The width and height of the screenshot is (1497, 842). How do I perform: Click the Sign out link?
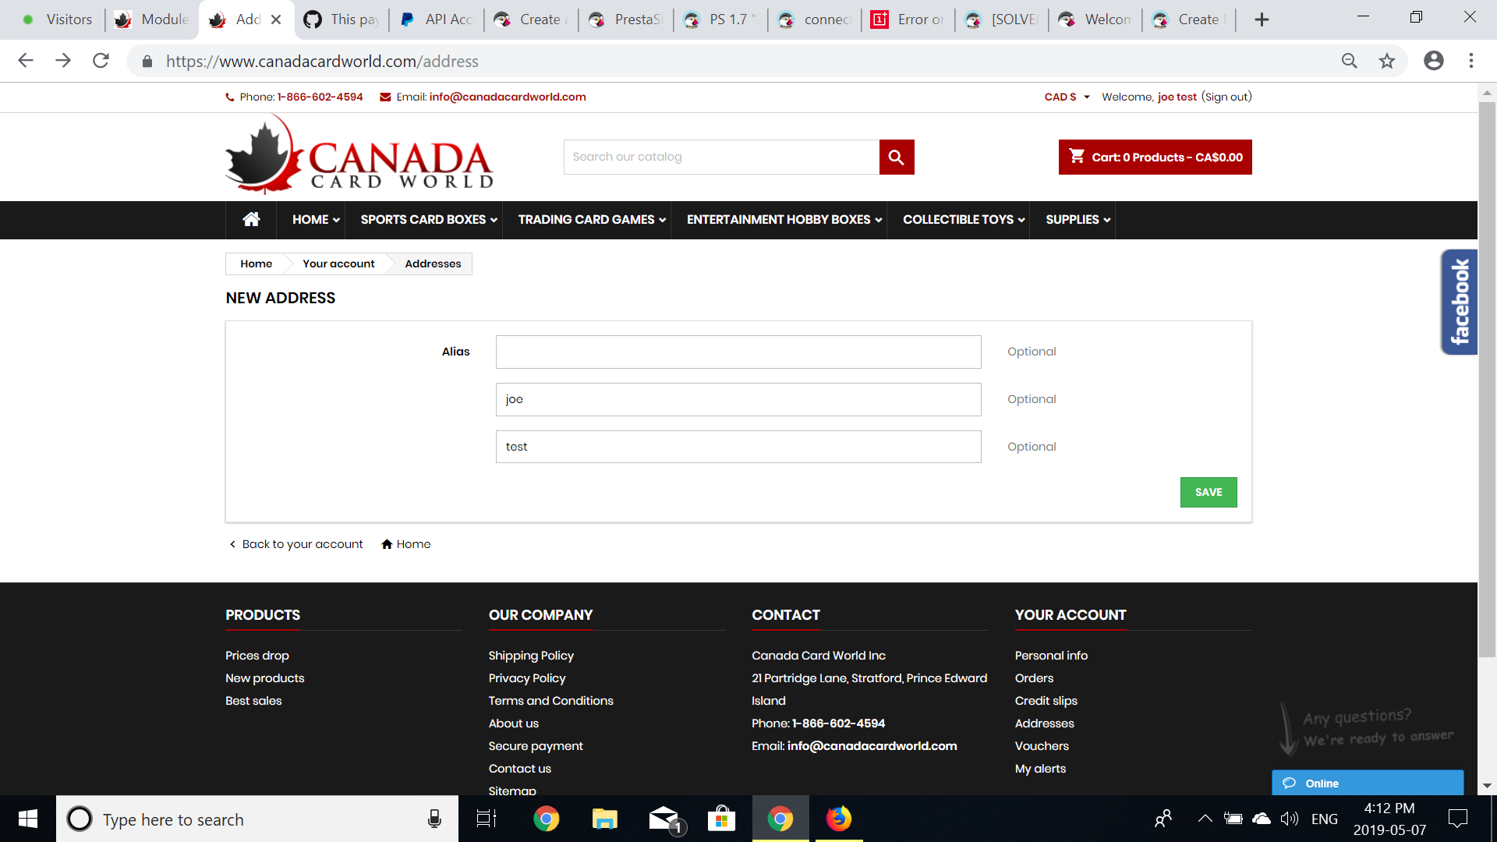tap(1226, 97)
